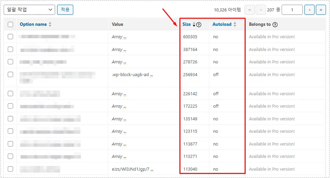Click the Belongs to column header
330x178 pixels.
click(x=260, y=24)
